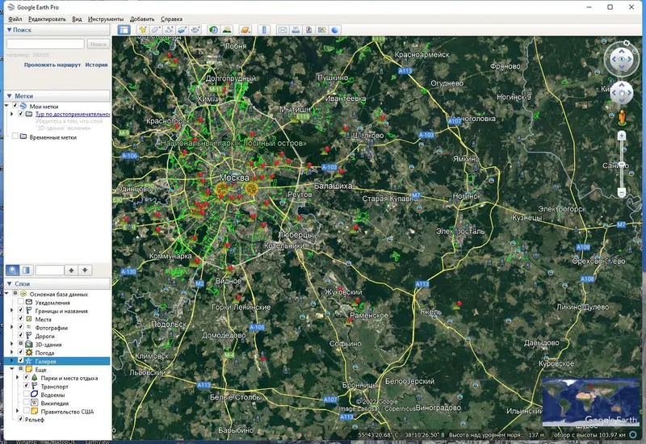Open the ruler measuring tool
Image resolution: width=646 pixels, height=444 pixels.
click(x=264, y=30)
